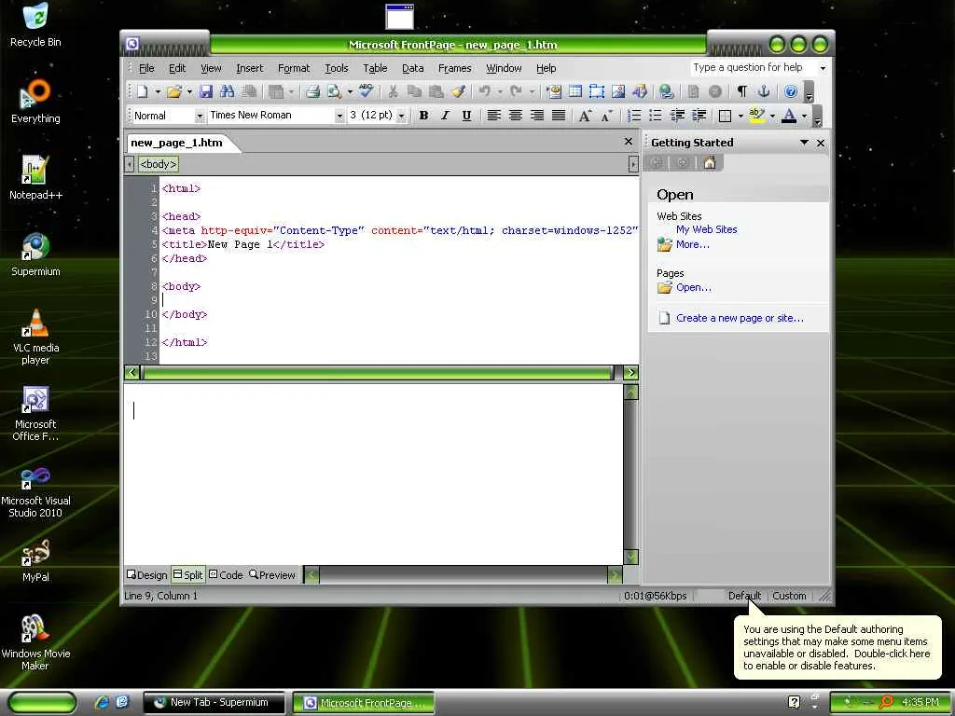Click the code pane horizontal scrollbar
Image resolution: width=955 pixels, height=716 pixels.
(x=378, y=373)
